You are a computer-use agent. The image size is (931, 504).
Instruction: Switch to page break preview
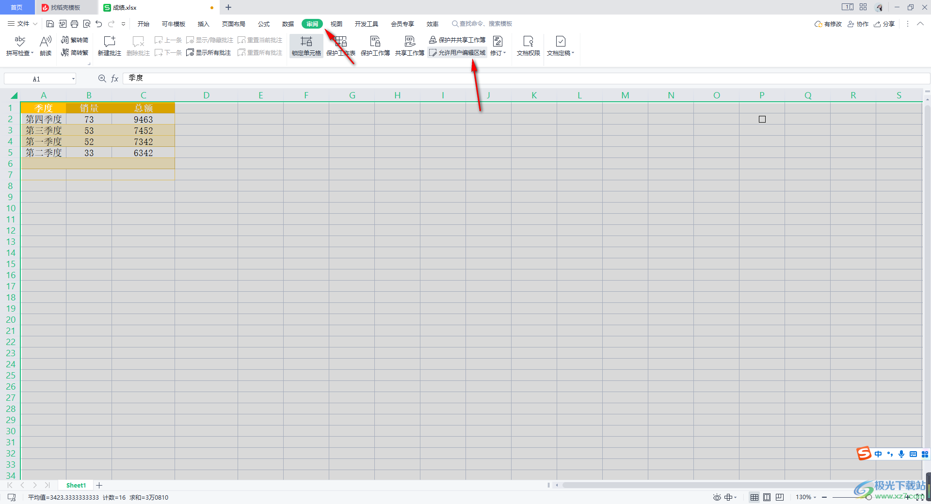point(780,497)
